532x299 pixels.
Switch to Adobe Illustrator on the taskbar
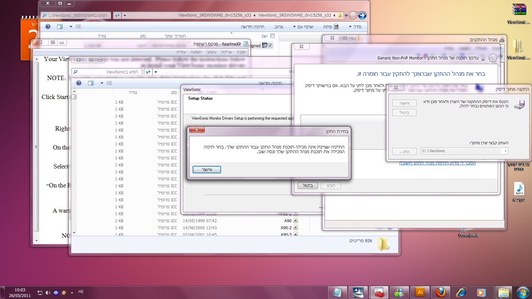tap(420, 292)
